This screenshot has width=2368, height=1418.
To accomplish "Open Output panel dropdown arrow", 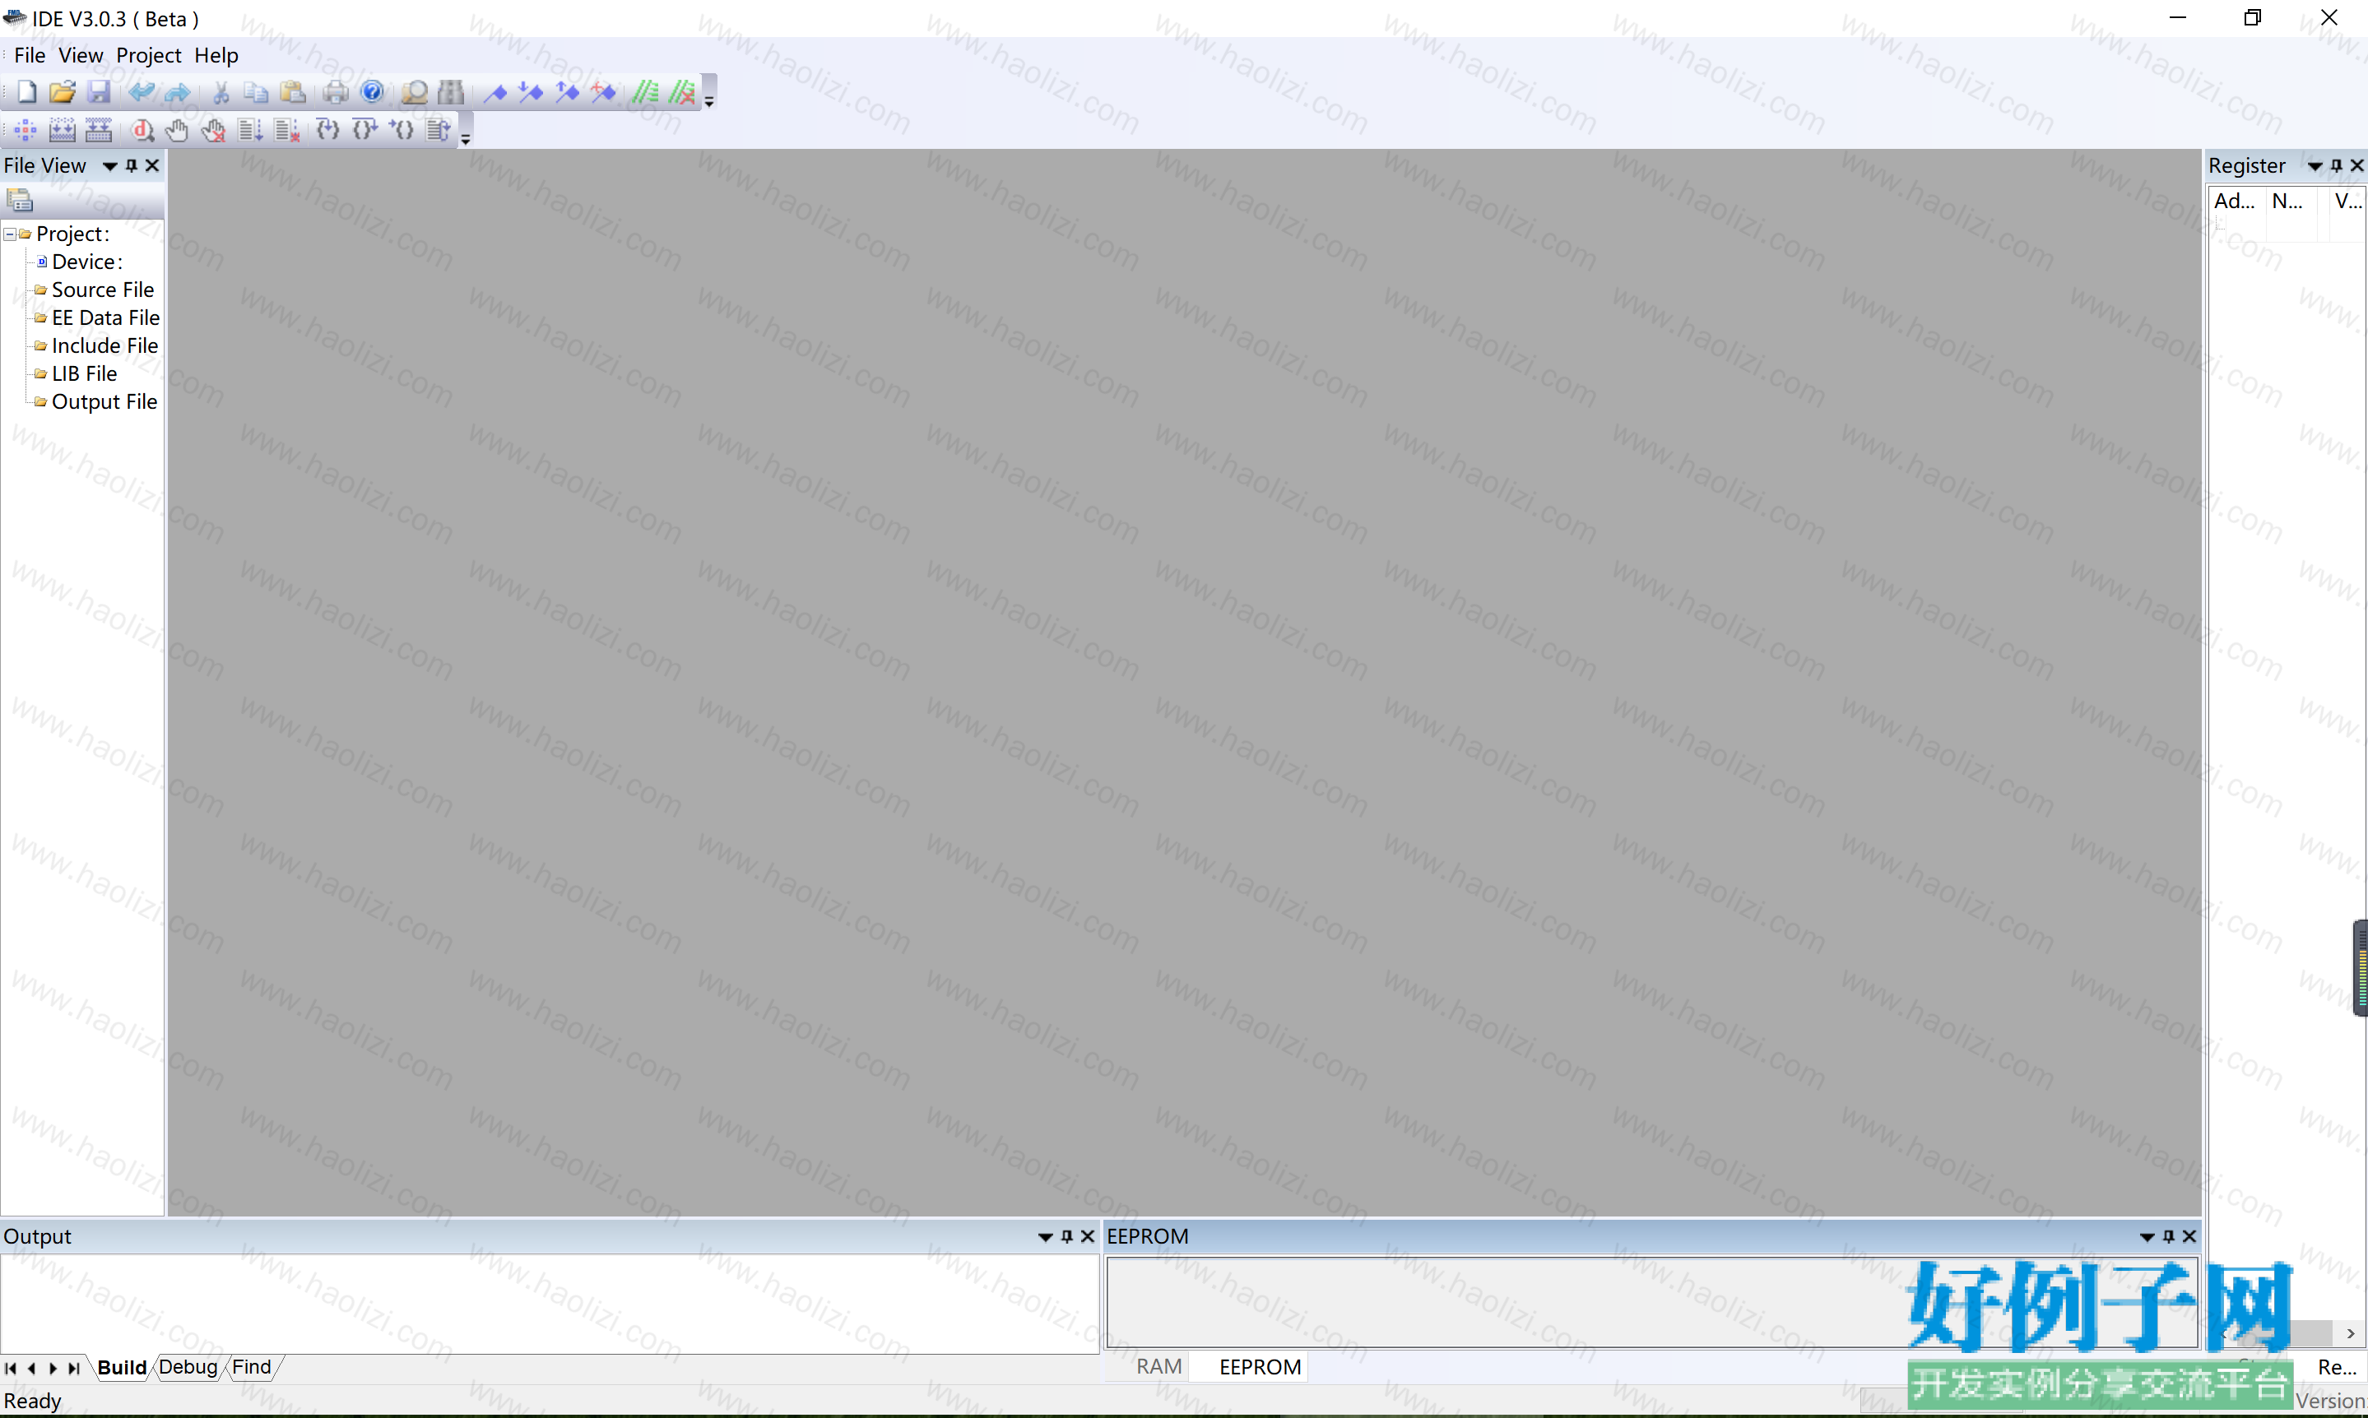I will (x=1046, y=1236).
